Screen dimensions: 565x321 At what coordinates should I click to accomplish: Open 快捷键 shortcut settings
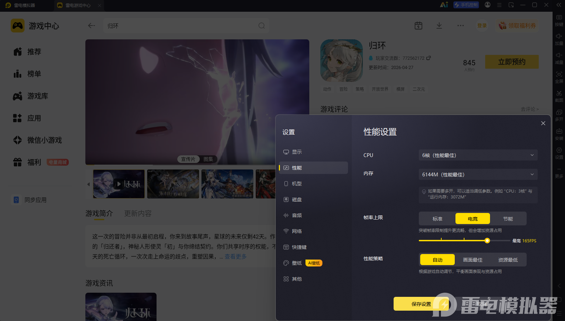tap(313, 247)
